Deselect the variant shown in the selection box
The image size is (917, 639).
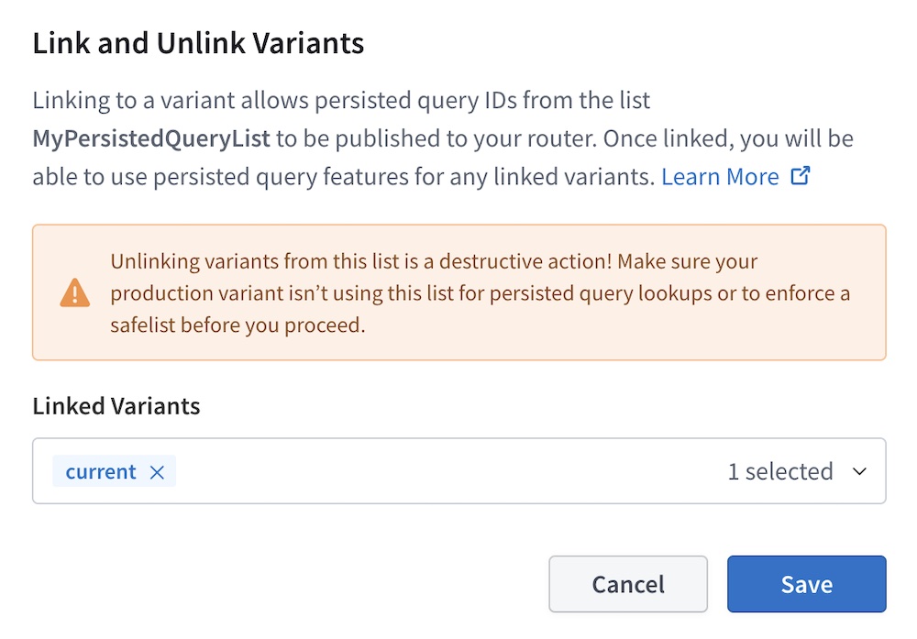157,471
